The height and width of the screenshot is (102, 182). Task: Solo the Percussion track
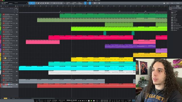(x=5, y=14)
